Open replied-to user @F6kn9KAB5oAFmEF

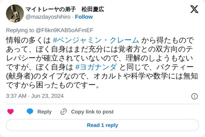click(x=65, y=30)
